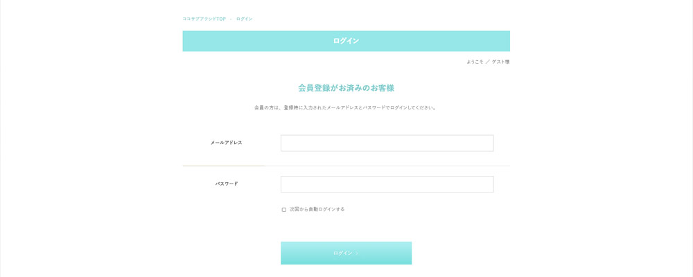
Task: Click the ようこそ ゲスト様 welcome text
Action: pos(487,62)
